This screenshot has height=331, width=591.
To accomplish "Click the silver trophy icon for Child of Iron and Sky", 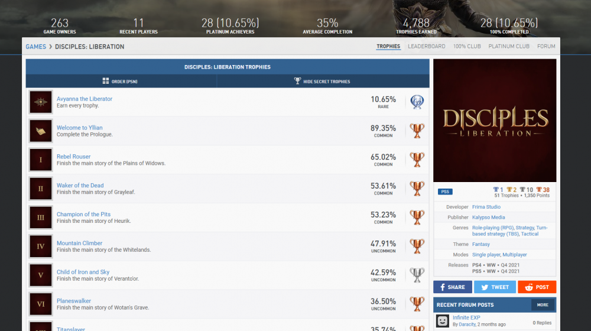I will pyautogui.click(x=417, y=275).
